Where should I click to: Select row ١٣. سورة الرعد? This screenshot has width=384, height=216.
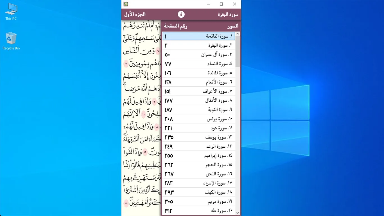(x=198, y=147)
